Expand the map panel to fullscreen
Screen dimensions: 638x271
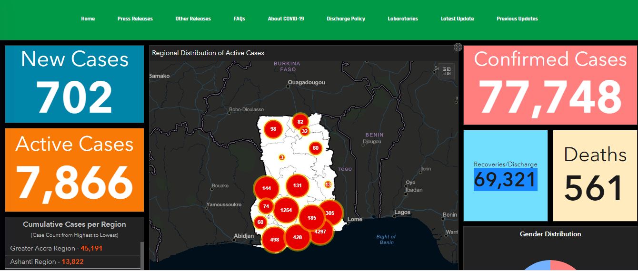458,47
